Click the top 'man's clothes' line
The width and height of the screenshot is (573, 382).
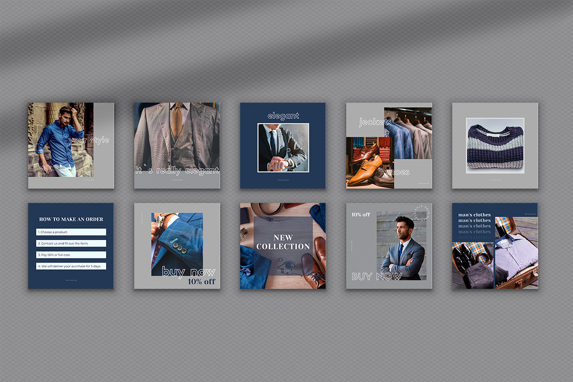pos(474,215)
